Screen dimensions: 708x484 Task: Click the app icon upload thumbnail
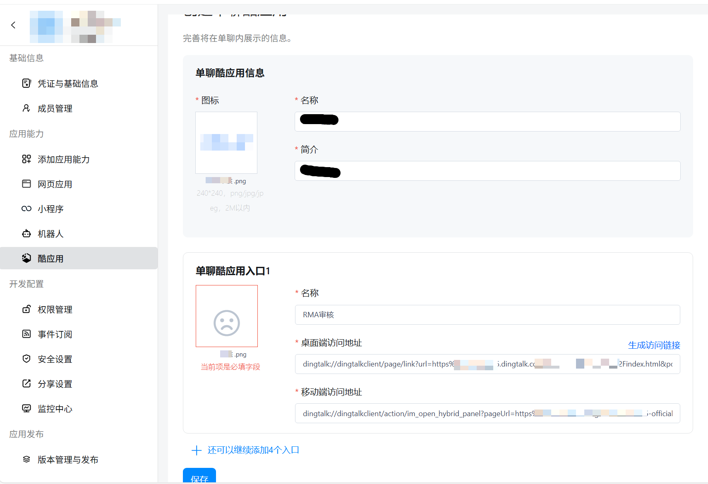[226, 143]
